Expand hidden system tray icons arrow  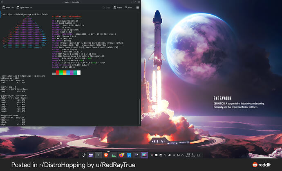[182, 155]
